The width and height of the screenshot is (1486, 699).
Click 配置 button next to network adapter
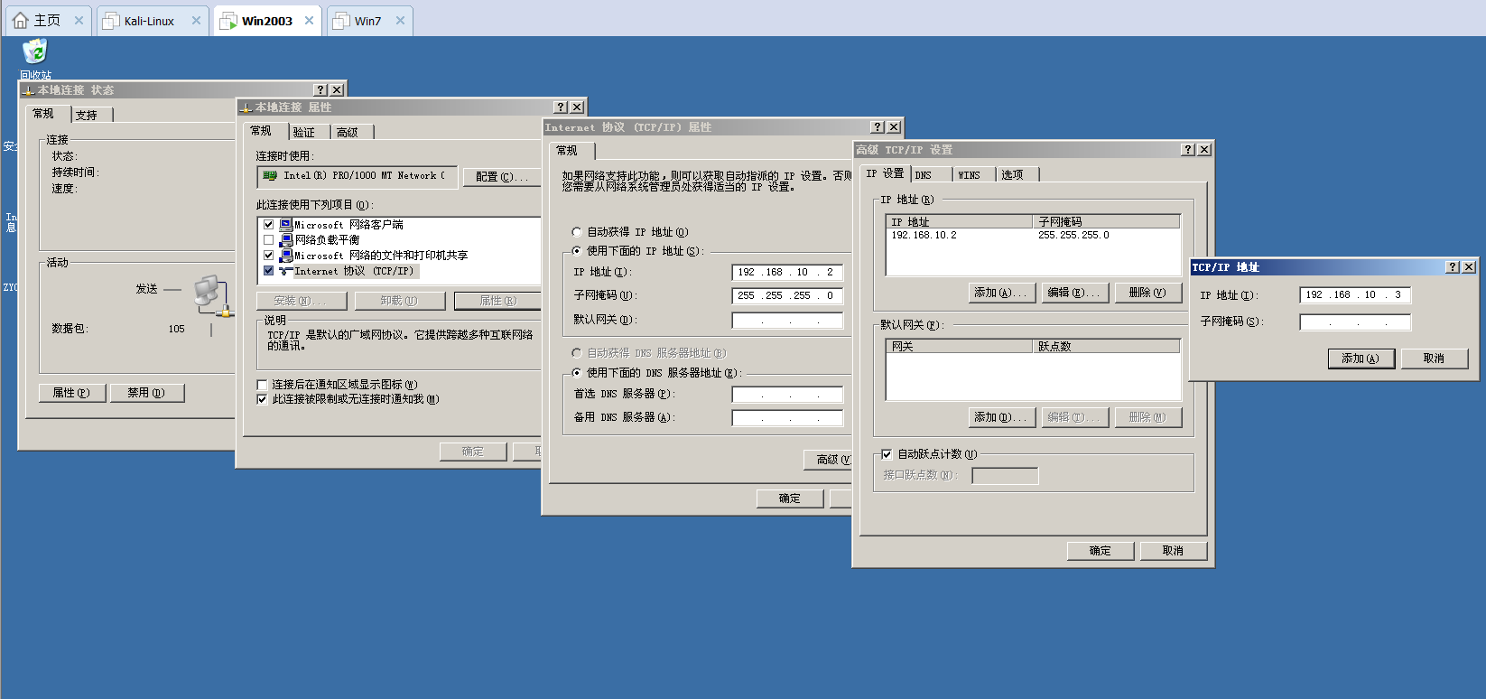(x=501, y=177)
